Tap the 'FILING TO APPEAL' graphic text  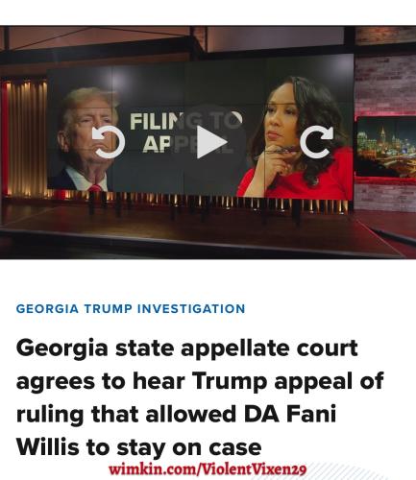point(185,132)
